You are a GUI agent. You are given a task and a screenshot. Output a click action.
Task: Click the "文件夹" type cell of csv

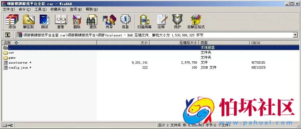(206, 53)
